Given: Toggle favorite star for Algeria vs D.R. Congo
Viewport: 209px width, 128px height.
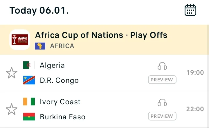Looking at the screenshot, I should click(x=12, y=73).
